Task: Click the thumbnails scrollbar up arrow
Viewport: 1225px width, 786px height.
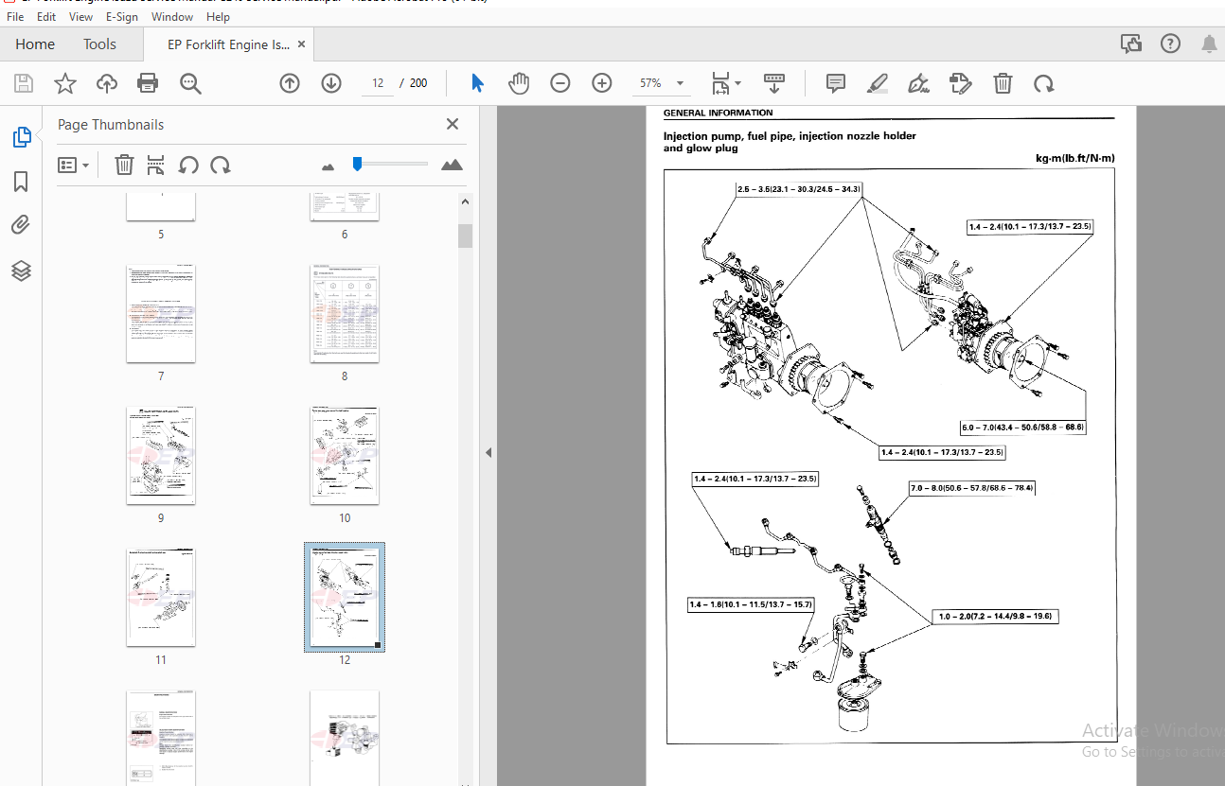Action: click(x=465, y=201)
